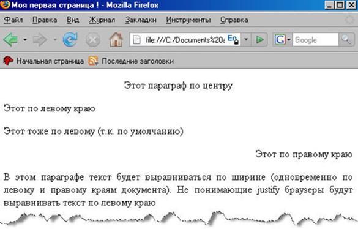Click the search magnifier icon

pos(346,40)
